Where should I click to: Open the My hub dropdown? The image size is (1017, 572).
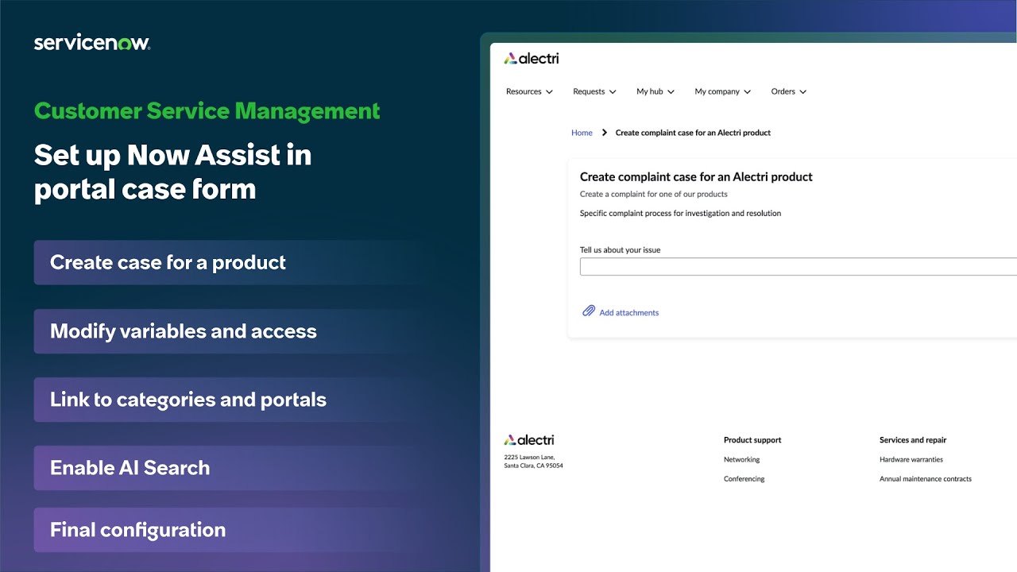[x=655, y=91]
